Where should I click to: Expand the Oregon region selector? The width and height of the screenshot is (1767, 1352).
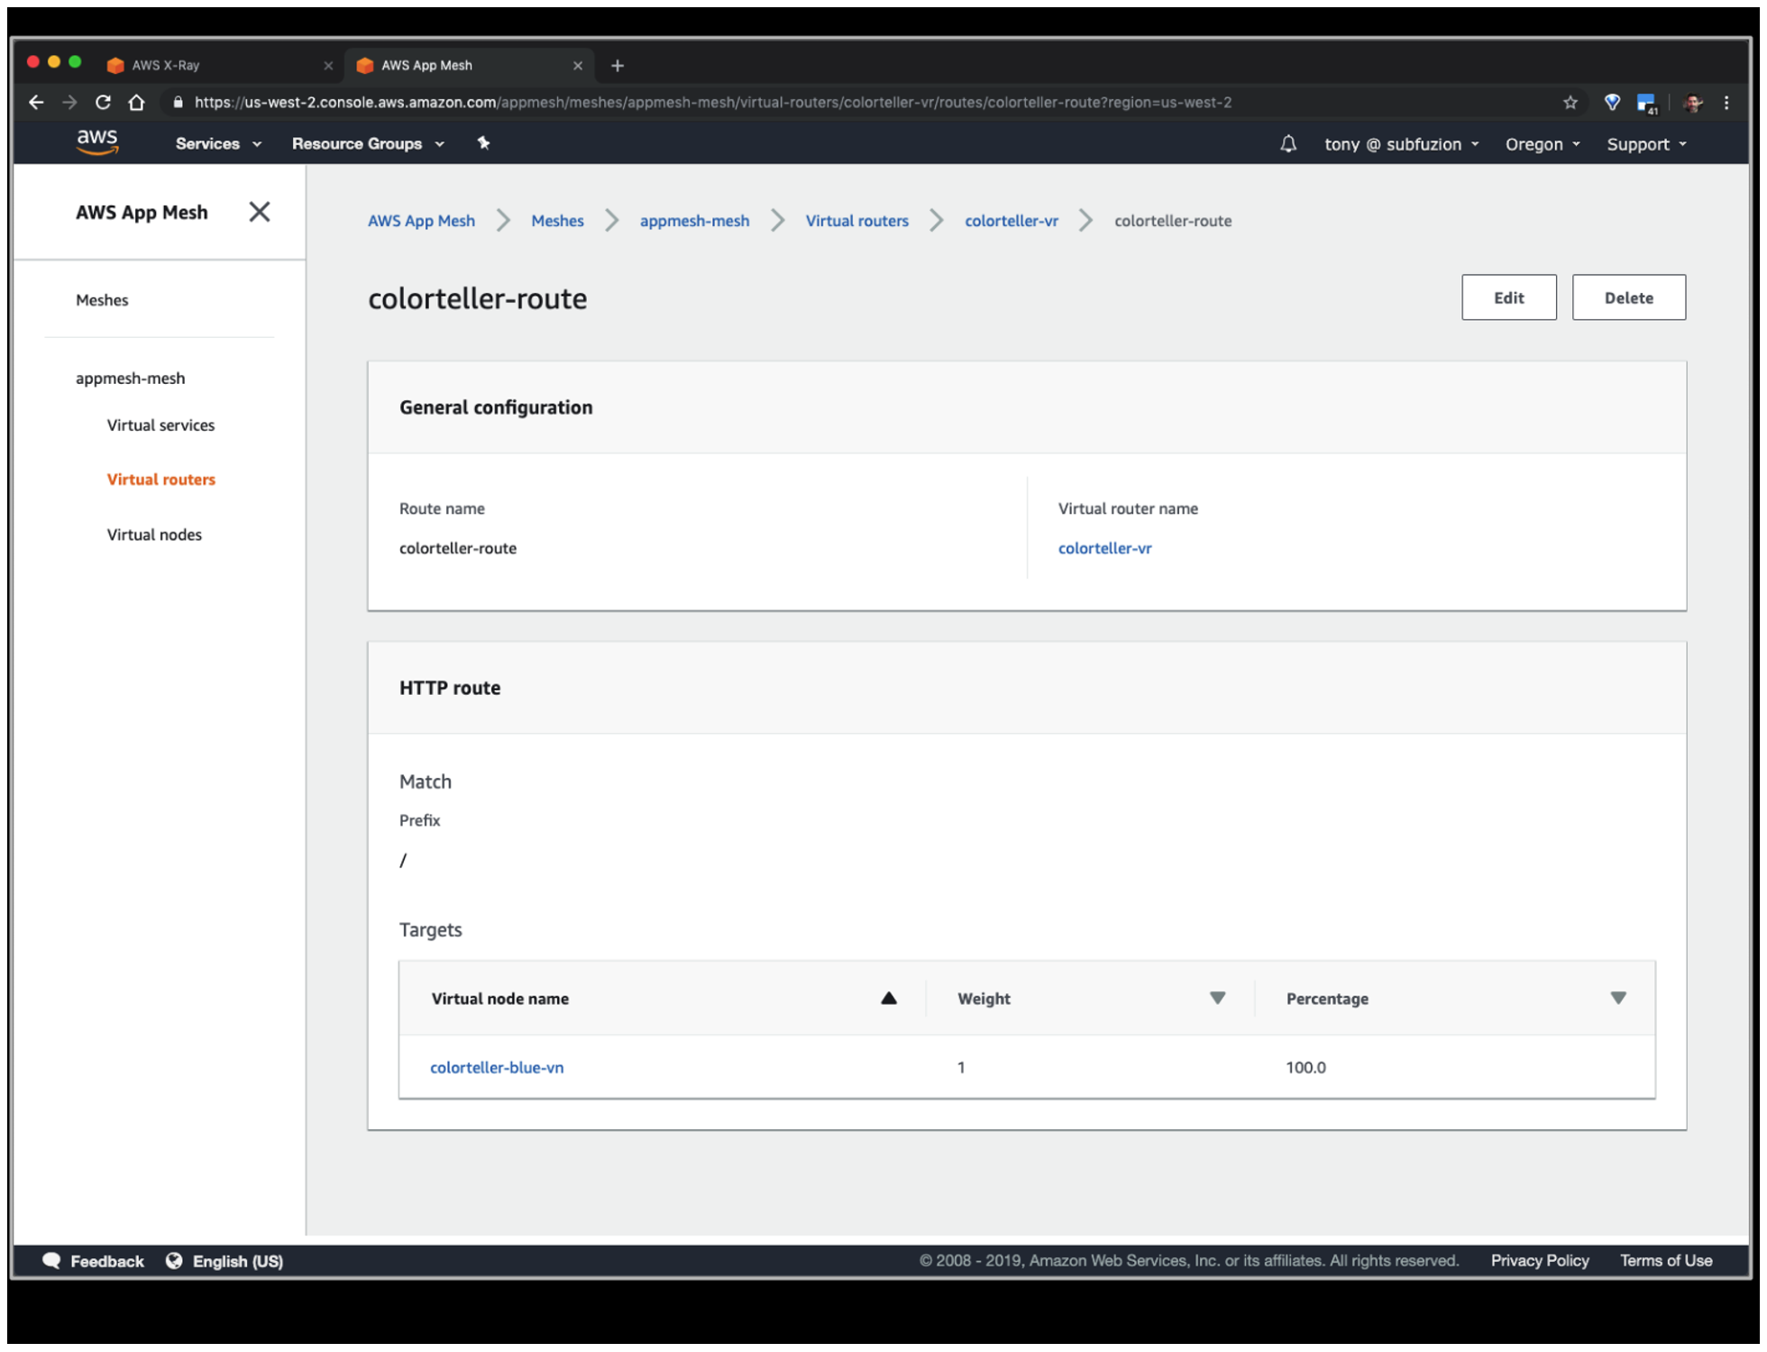(x=1542, y=144)
